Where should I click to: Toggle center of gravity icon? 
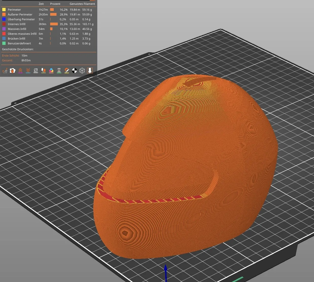(x=75, y=70)
